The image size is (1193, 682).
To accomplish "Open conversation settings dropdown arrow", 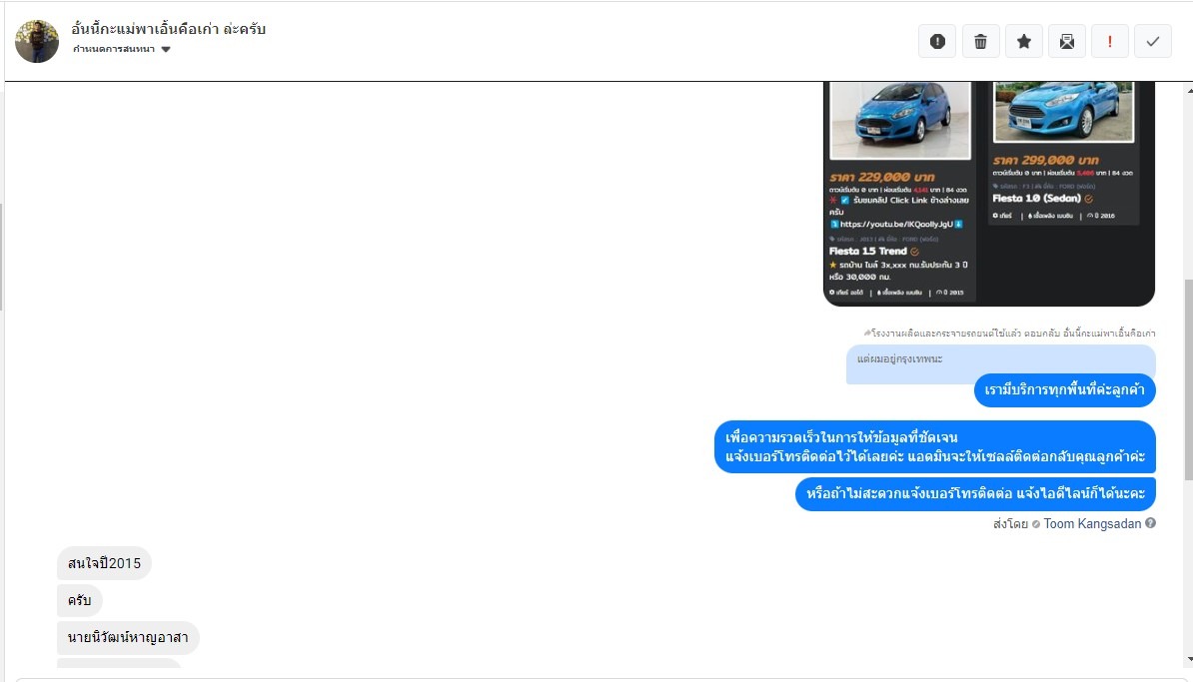I will tap(166, 49).
